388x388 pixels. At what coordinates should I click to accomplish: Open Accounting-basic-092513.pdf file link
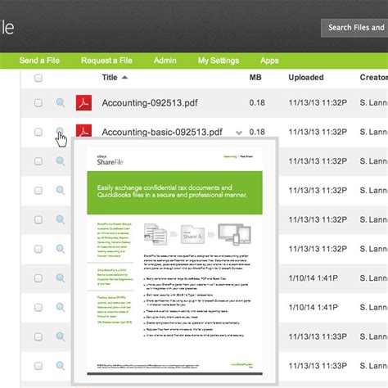162,132
